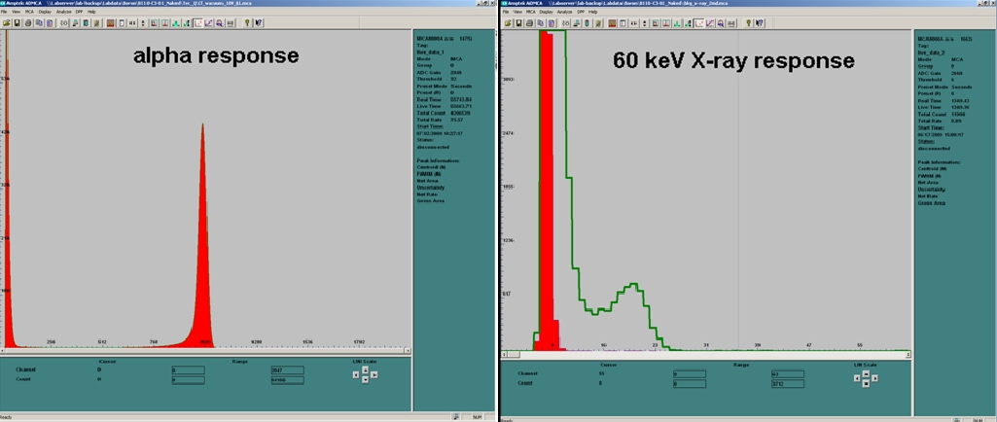Click the Open file icon in the left window

(x=7, y=22)
